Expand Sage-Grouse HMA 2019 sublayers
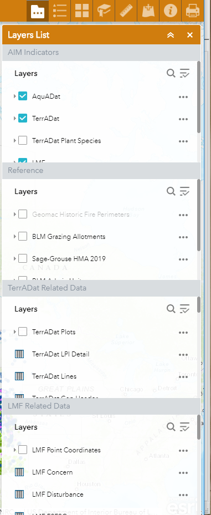The image size is (211, 515). click(15, 258)
